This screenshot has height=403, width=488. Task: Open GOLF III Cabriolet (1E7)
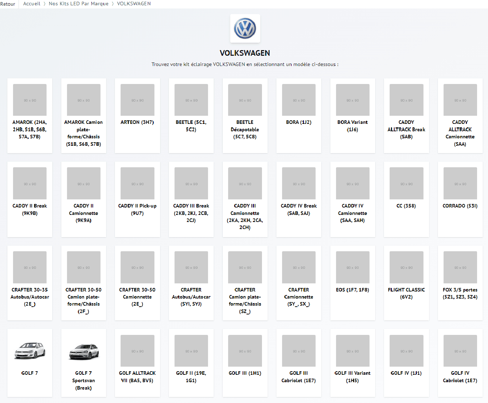[299, 363]
